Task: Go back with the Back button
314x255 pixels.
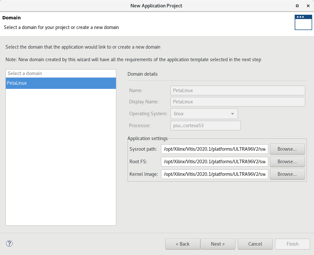Action: [x=183, y=244]
